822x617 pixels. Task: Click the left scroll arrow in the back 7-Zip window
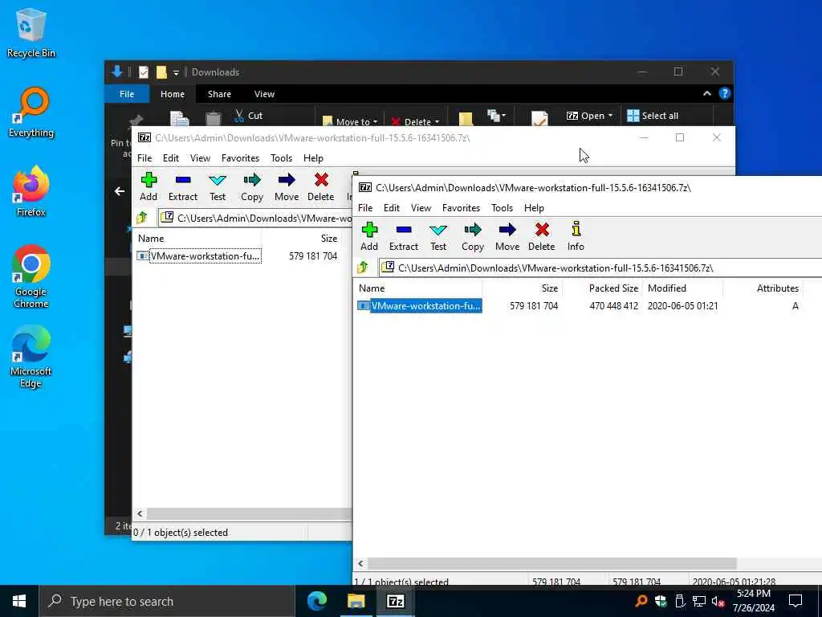[x=140, y=513]
